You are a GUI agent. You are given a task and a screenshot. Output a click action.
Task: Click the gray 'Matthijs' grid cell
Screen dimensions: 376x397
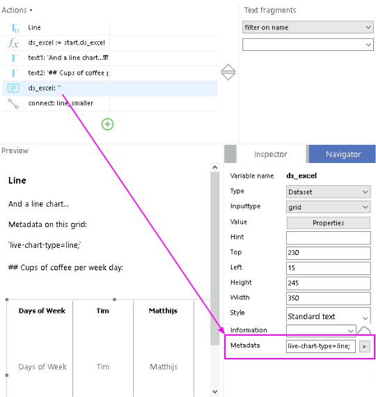(164, 367)
